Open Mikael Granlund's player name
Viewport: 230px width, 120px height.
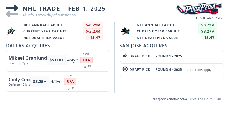pos(28,58)
